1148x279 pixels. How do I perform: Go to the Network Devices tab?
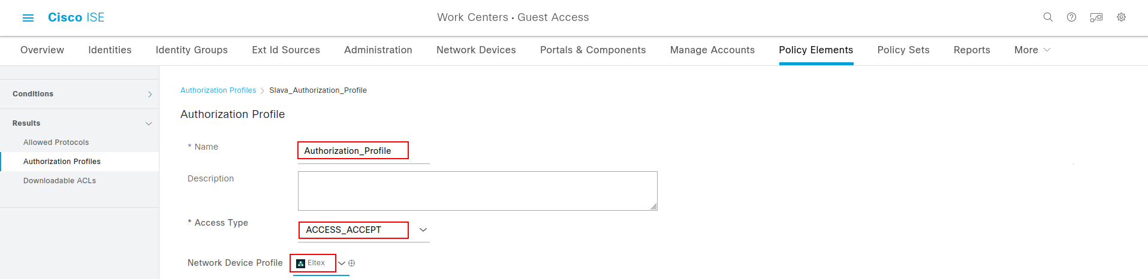[x=476, y=50]
